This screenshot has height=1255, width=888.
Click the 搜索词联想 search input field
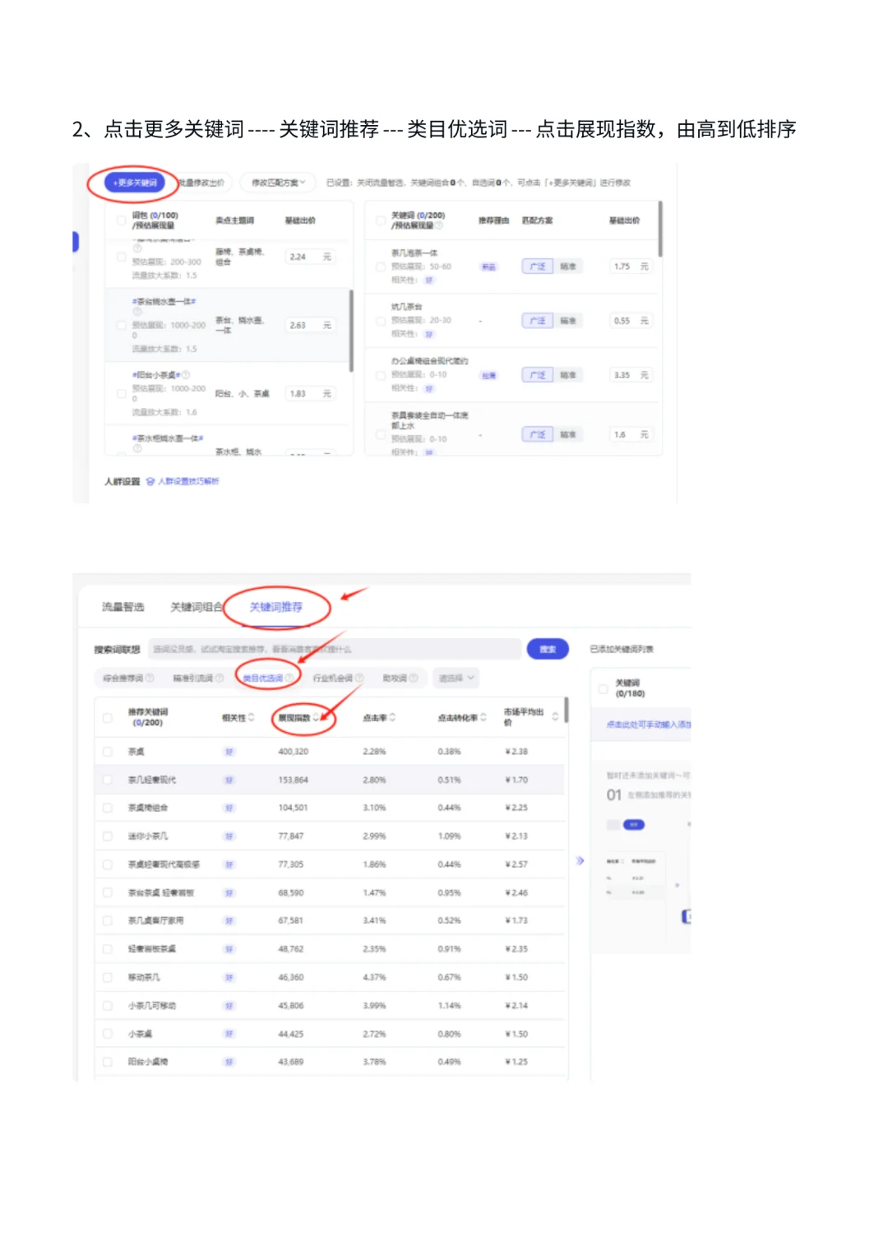pyautogui.click(x=335, y=649)
